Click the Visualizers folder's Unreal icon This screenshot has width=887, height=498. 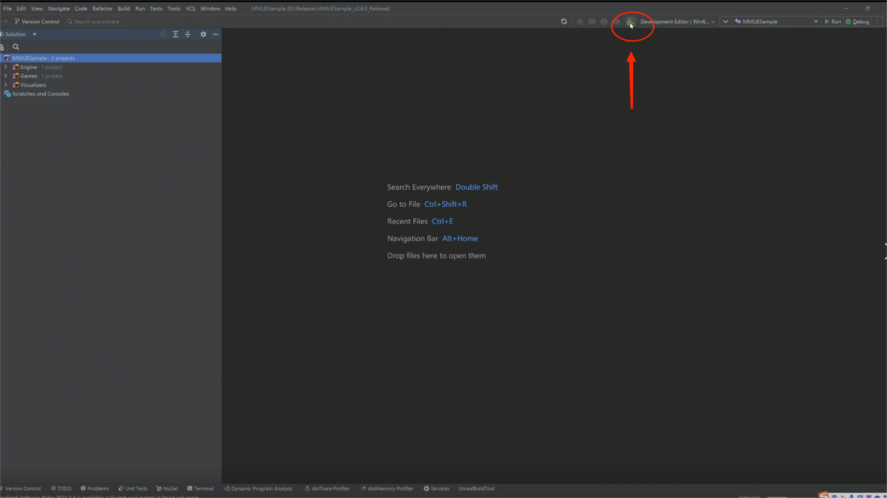click(16, 85)
